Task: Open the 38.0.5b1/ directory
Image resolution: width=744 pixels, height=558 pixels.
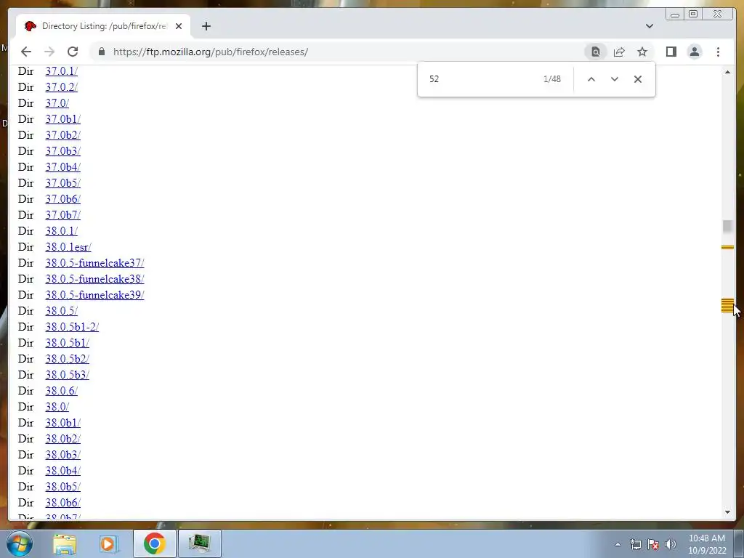Action: click(67, 343)
